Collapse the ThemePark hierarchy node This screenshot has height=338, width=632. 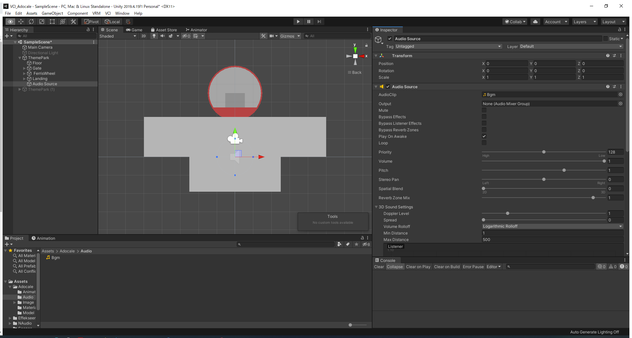tap(20, 58)
